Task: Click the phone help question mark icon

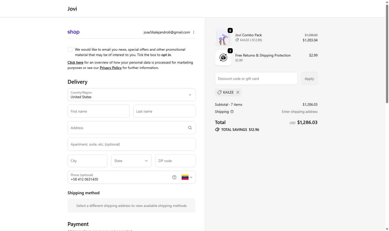Action: [174, 177]
